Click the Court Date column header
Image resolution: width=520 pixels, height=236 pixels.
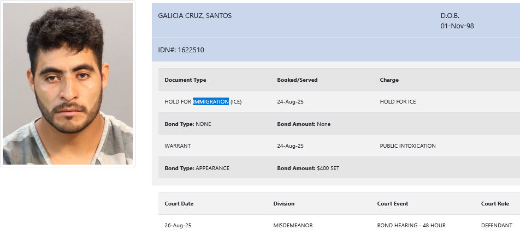[x=179, y=203]
